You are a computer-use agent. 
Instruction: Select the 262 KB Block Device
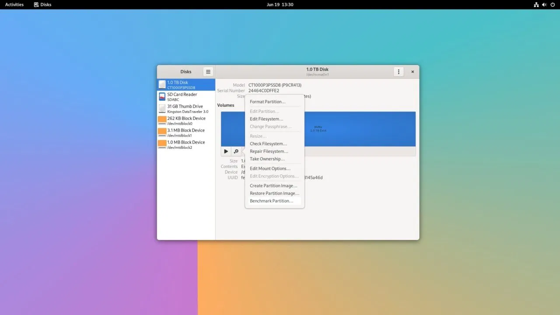tap(186, 121)
